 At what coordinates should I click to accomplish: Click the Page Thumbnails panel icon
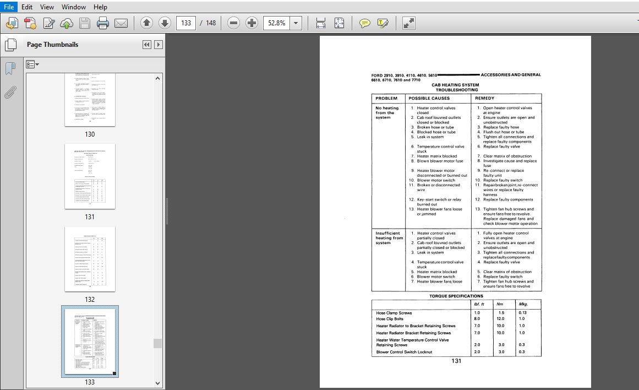(x=10, y=45)
